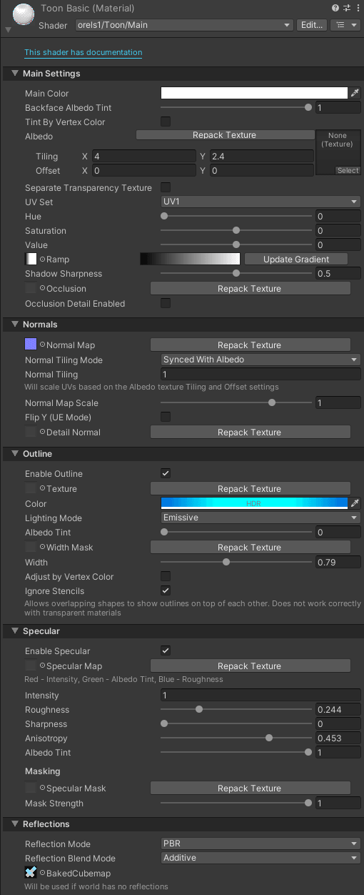Pick Outline Color with the eyedropper
The image size is (364, 895).
tap(355, 503)
